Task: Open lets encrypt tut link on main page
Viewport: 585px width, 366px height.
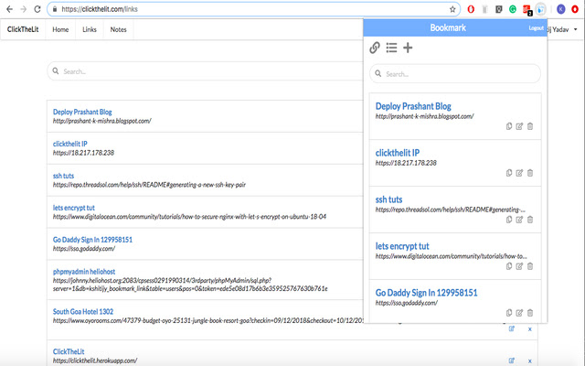Action: tap(74, 208)
